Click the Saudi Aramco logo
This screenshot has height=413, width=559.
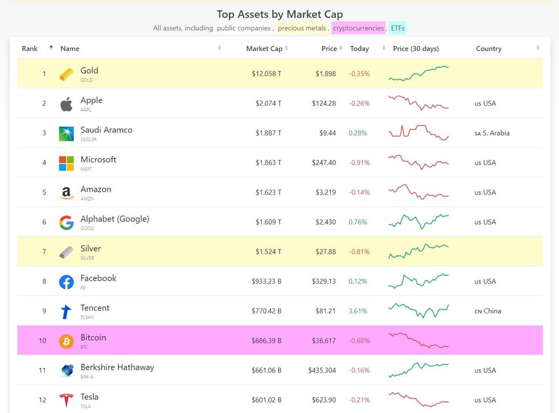coord(66,134)
